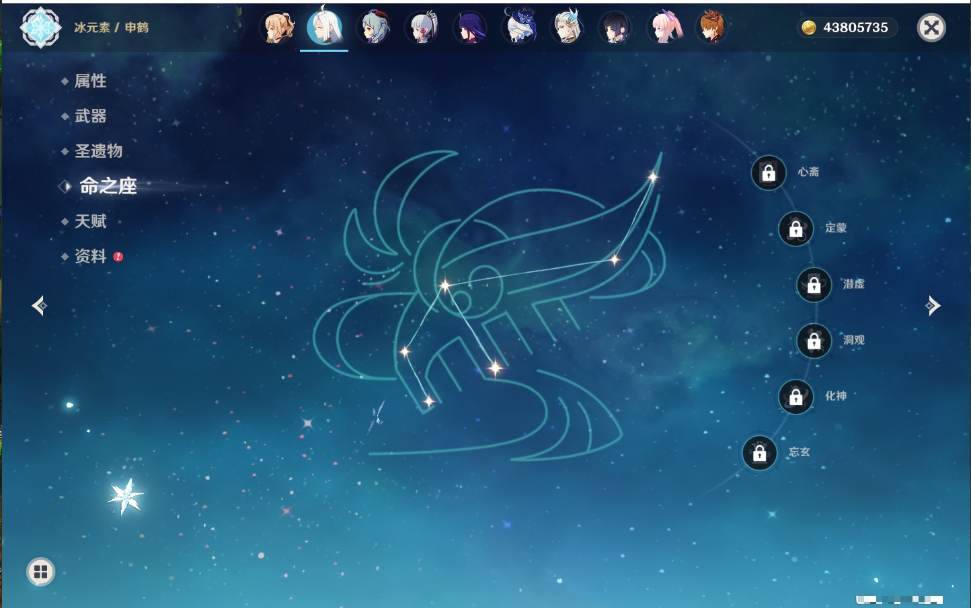971x608 pixels.
Task: Select the 天赋 talents menu item
Action: pos(90,221)
